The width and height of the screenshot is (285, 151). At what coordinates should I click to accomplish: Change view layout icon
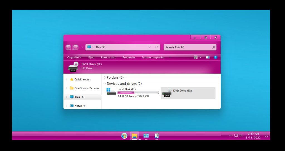[196, 57]
